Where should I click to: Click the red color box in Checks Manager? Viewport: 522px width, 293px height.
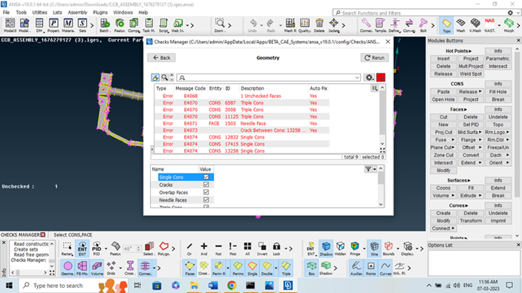[x=381, y=77]
